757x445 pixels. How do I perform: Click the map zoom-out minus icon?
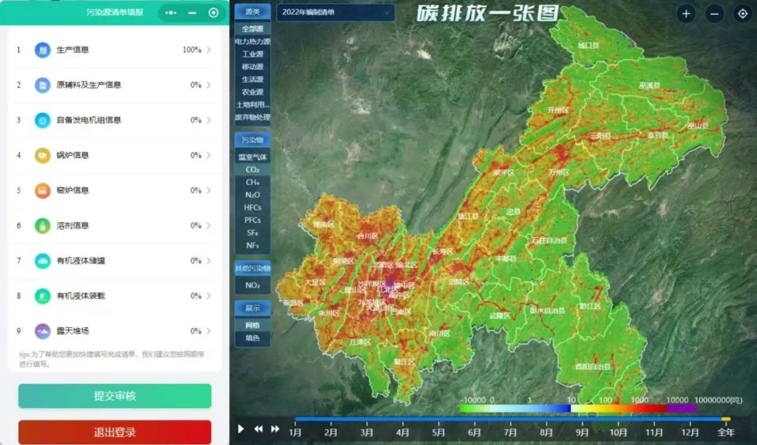point(714,13)
